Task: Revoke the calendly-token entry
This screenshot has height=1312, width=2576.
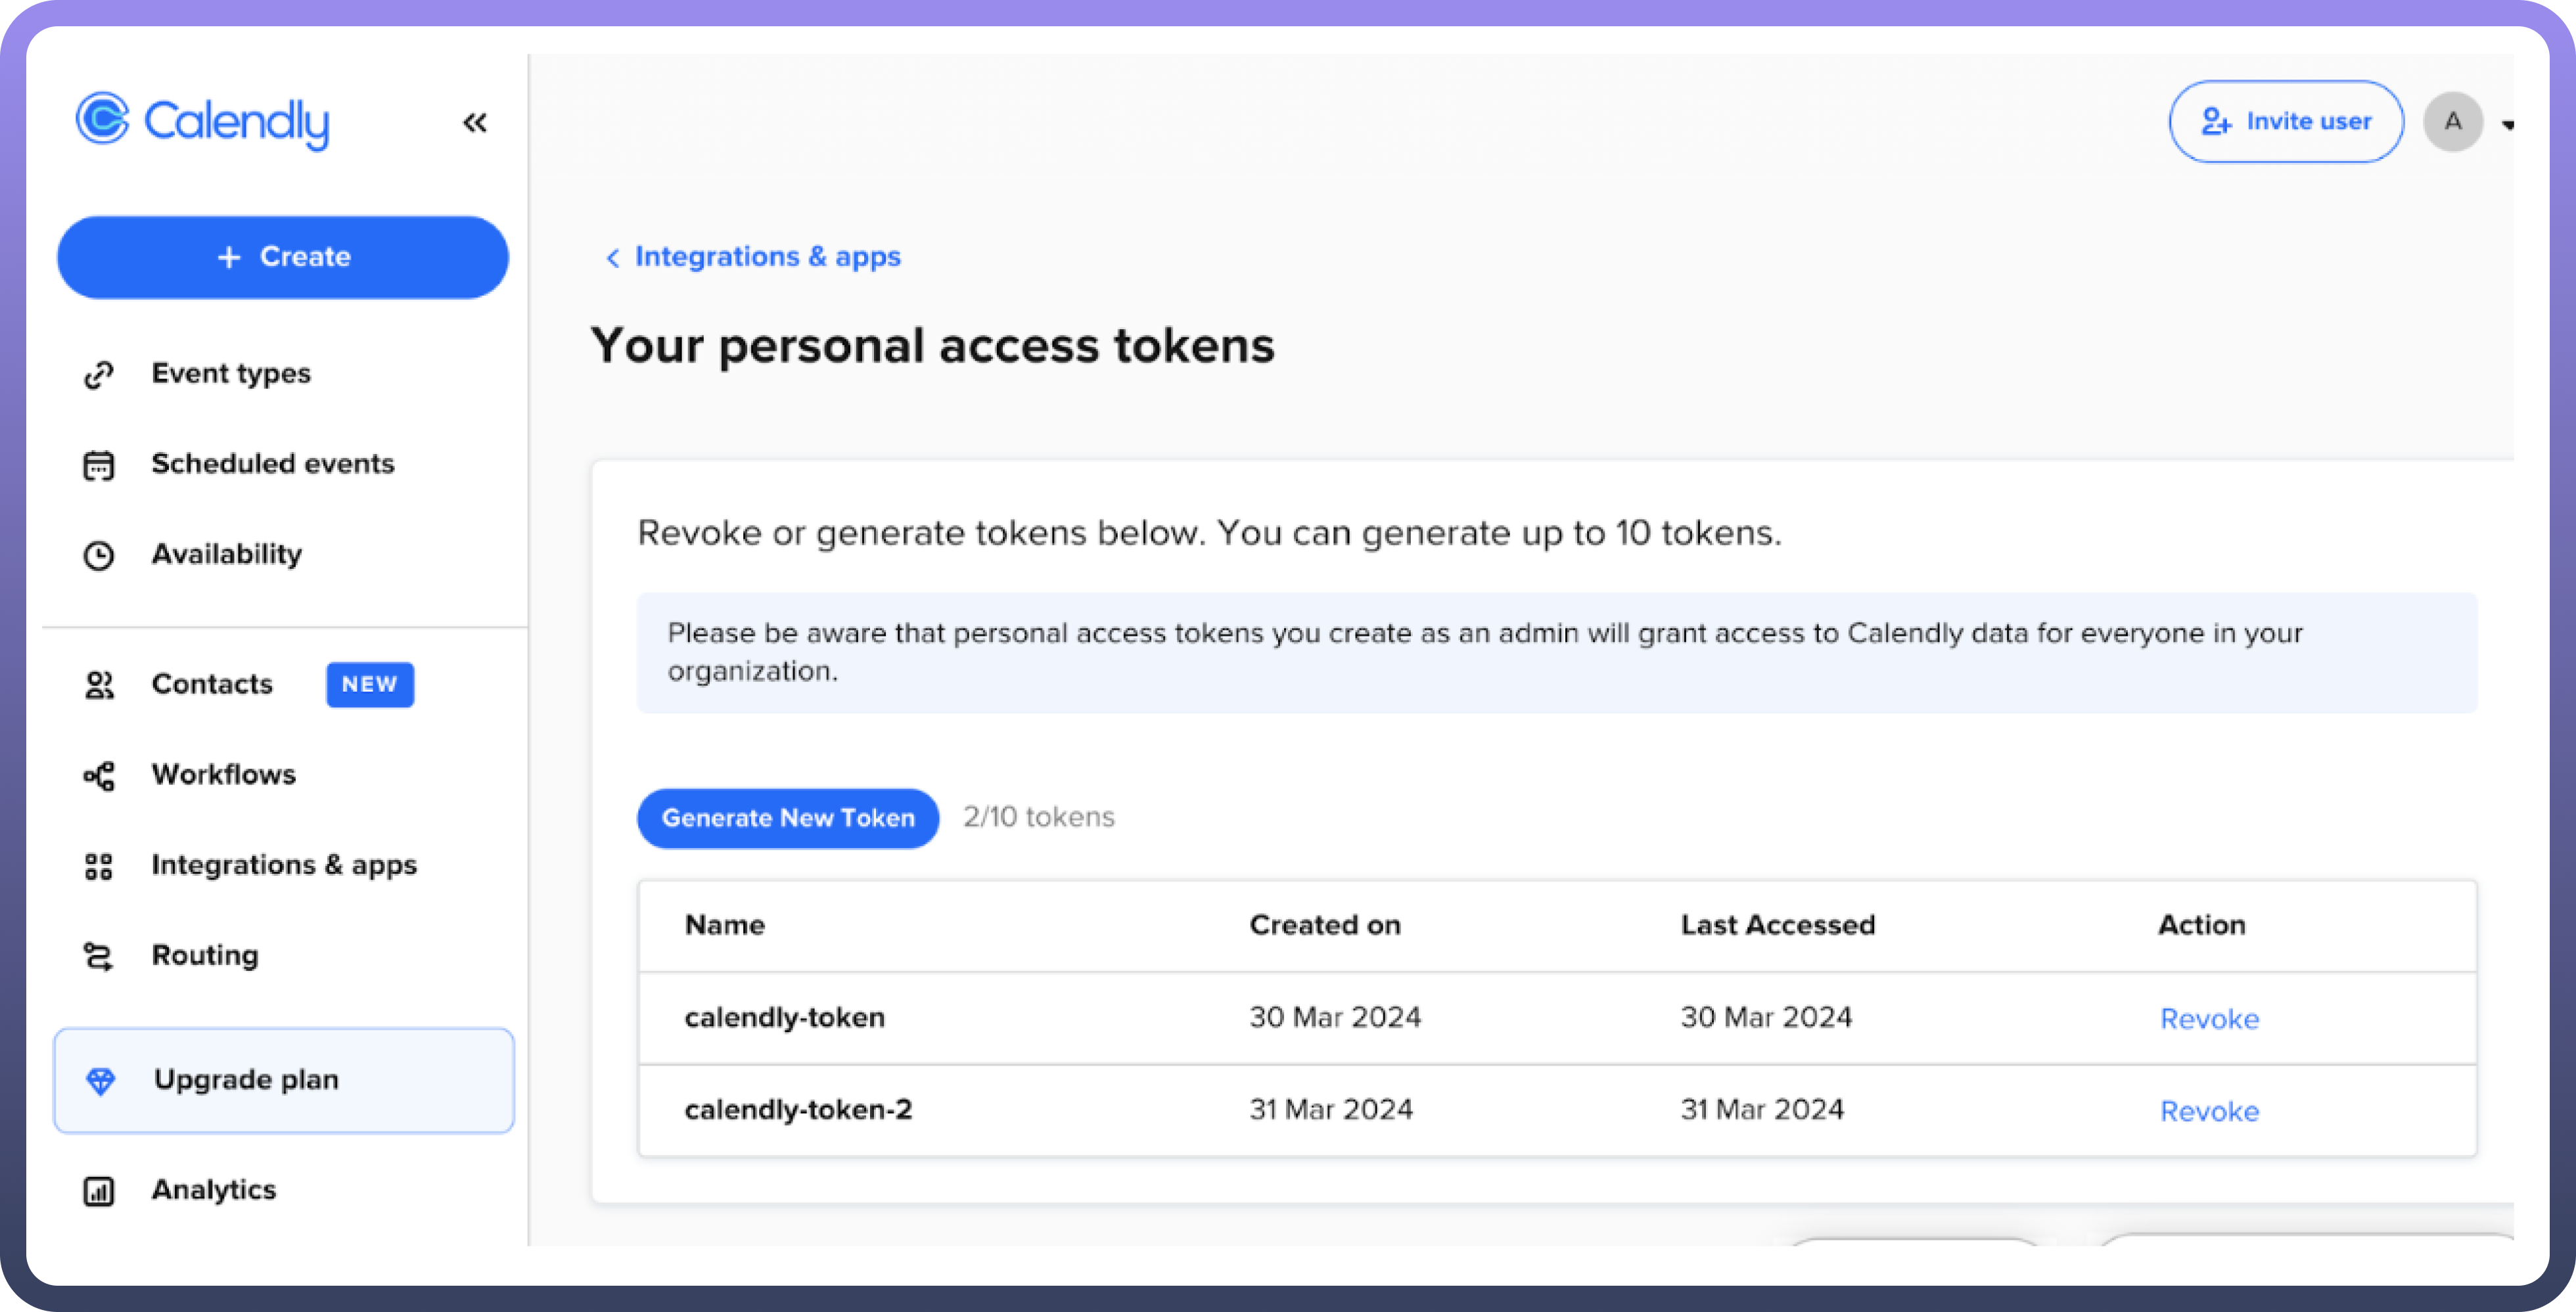Action: [2209, 1019]
